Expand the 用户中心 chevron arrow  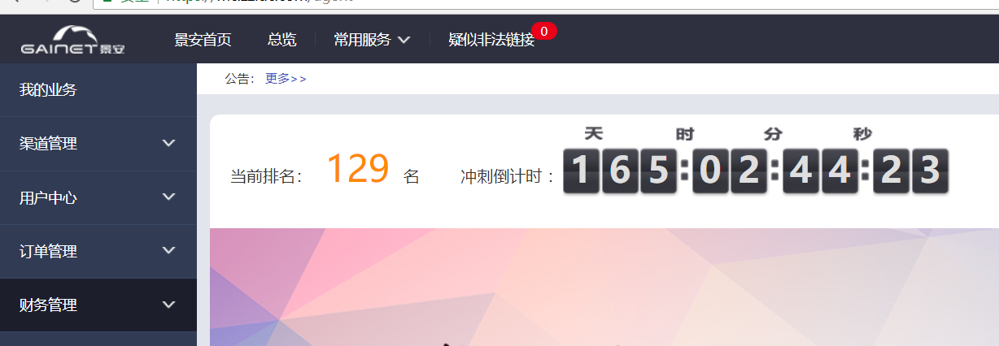click(x=169, y=197)
